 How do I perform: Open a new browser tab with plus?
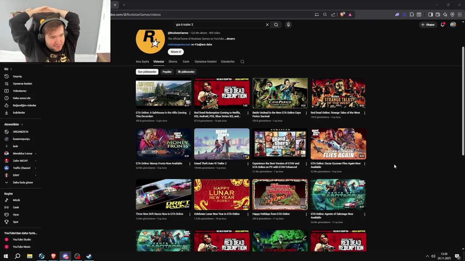click(124, 5)
